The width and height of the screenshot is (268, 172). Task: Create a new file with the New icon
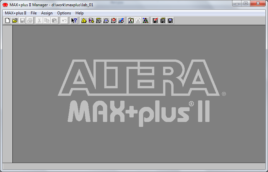(7, 21)
